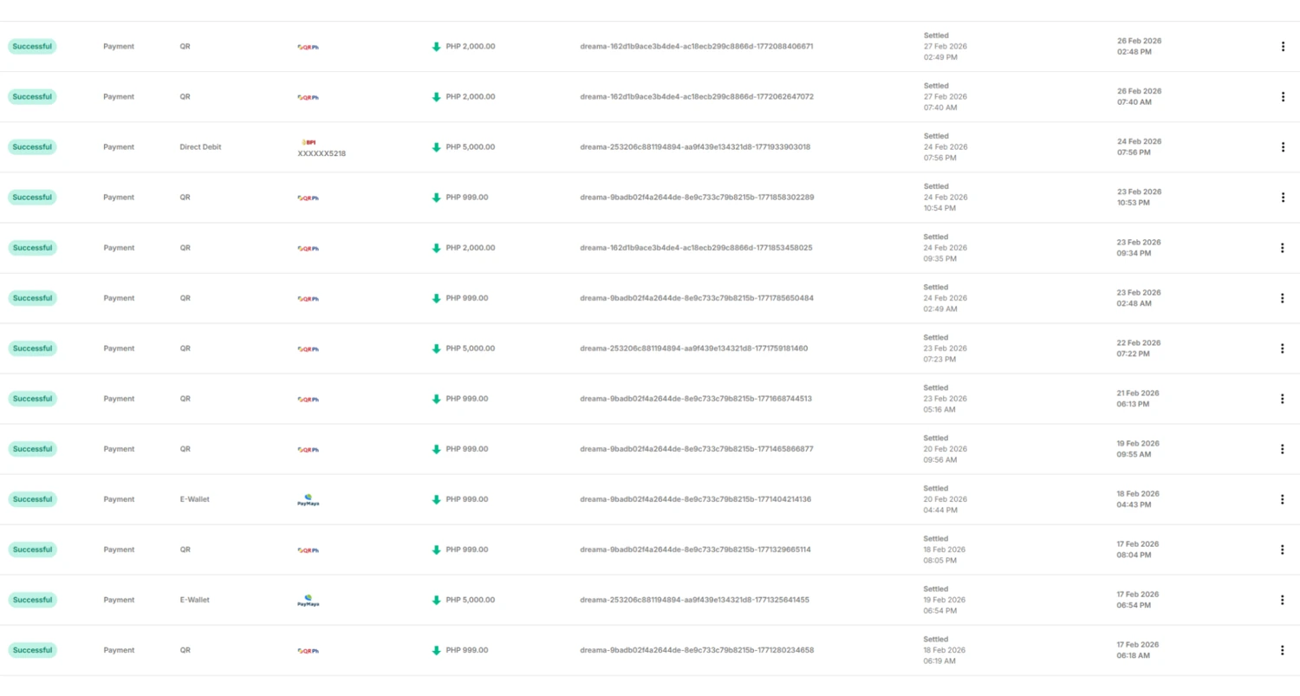Open the three-dot menu for the 18 Feb 04:43 PM row
Viewport: 1300px width, 696px height.
pos(1283,499)
